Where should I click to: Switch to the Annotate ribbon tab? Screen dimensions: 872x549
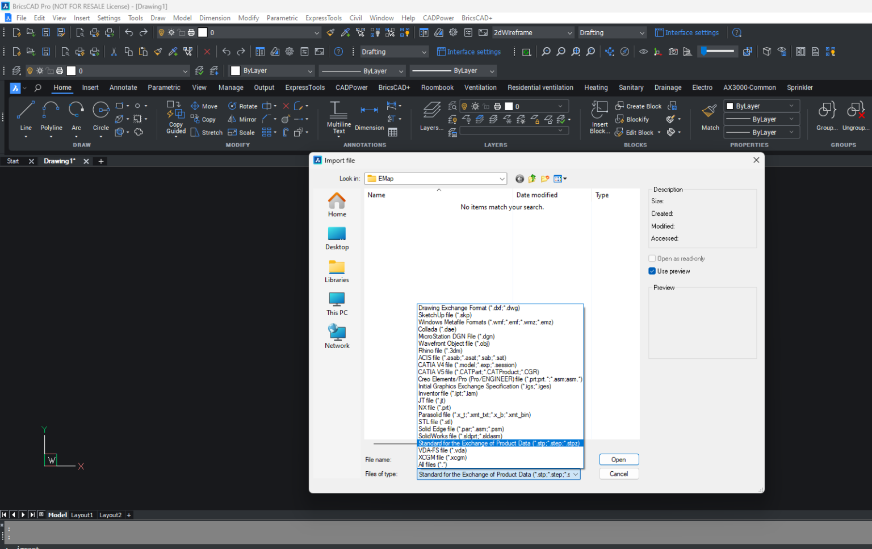pyautogui.click(x=123, y=87)
